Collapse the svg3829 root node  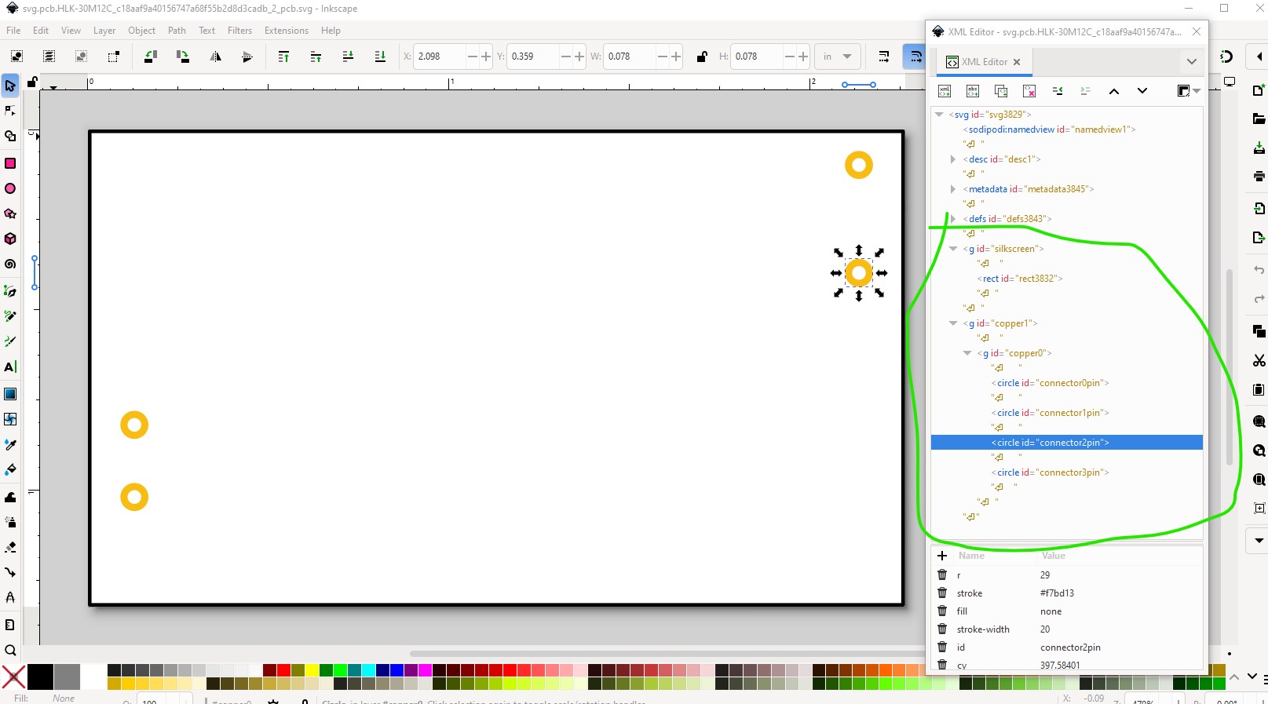pos(939,115)
